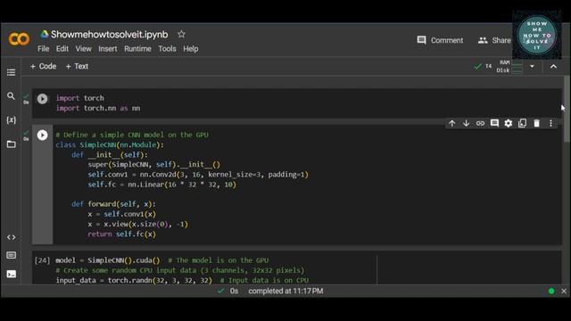The width and height of the screenshot is (571, 321).
Task: Add a comment to the cell
Action: coord(494,123)
